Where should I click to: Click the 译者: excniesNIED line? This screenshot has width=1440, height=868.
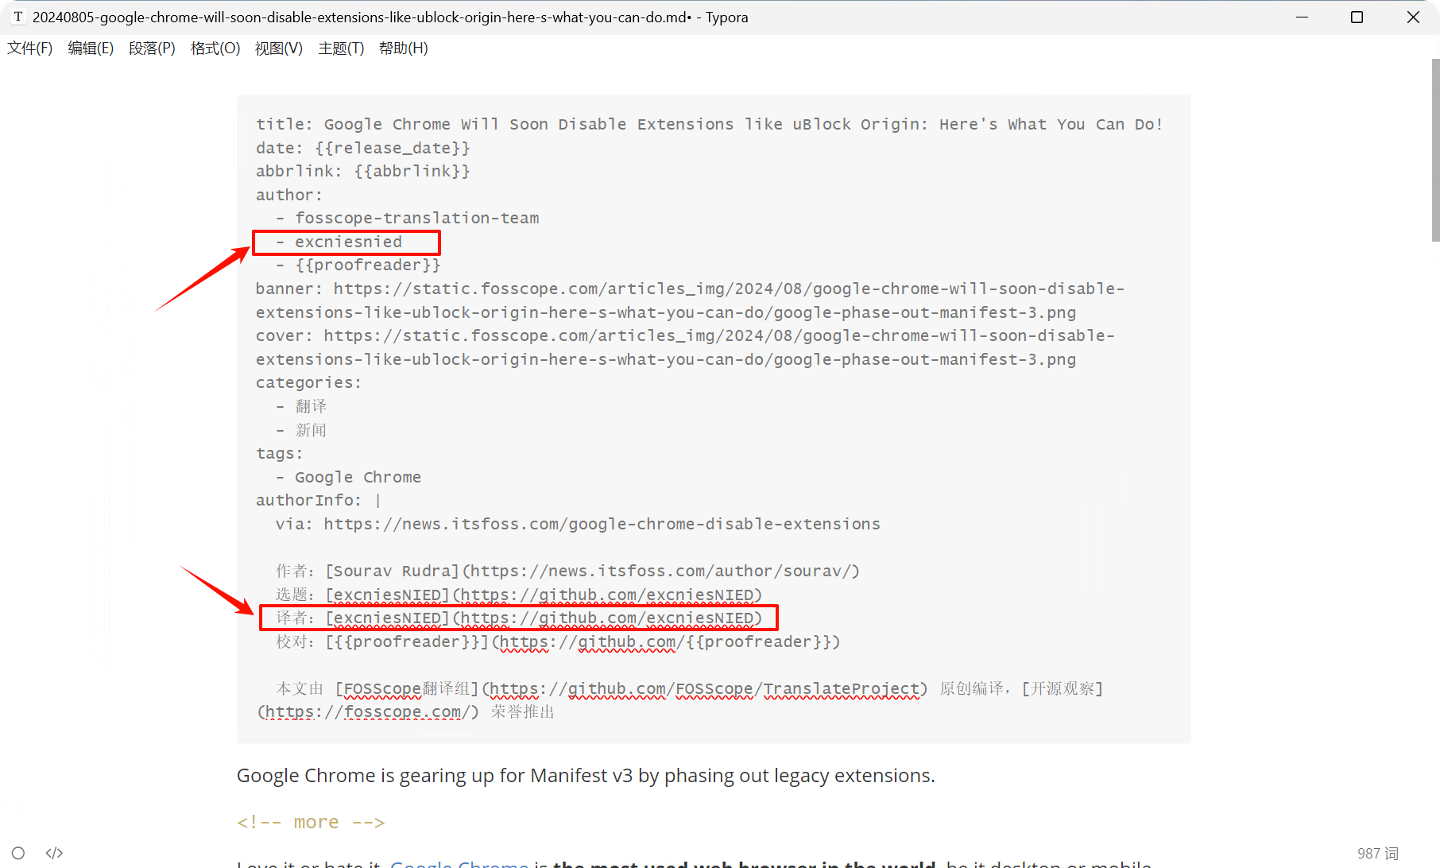519,618
